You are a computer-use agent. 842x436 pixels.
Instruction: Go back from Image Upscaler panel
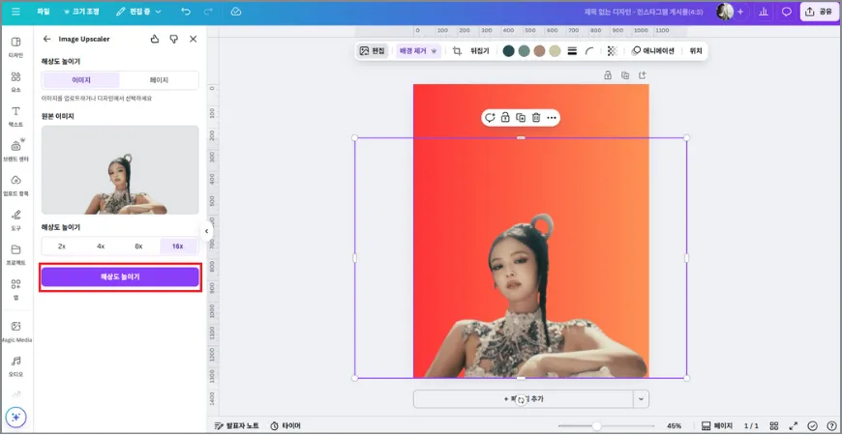point(46,39)
